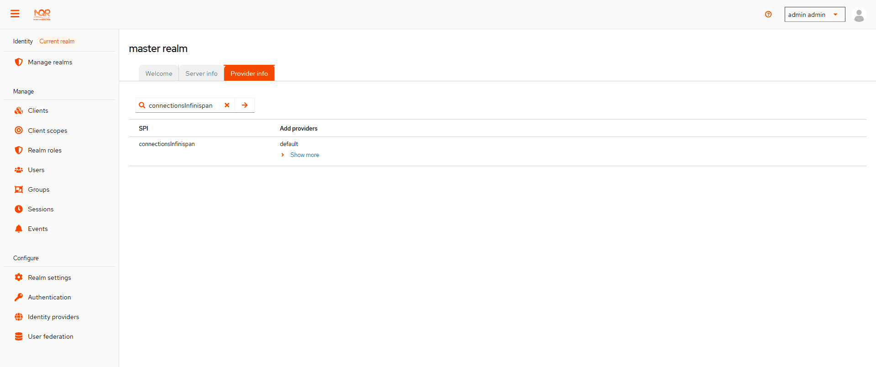Click the User federation database icon
Image resolution: width=876 pixels, height=367 pixels.
(19, 336)
